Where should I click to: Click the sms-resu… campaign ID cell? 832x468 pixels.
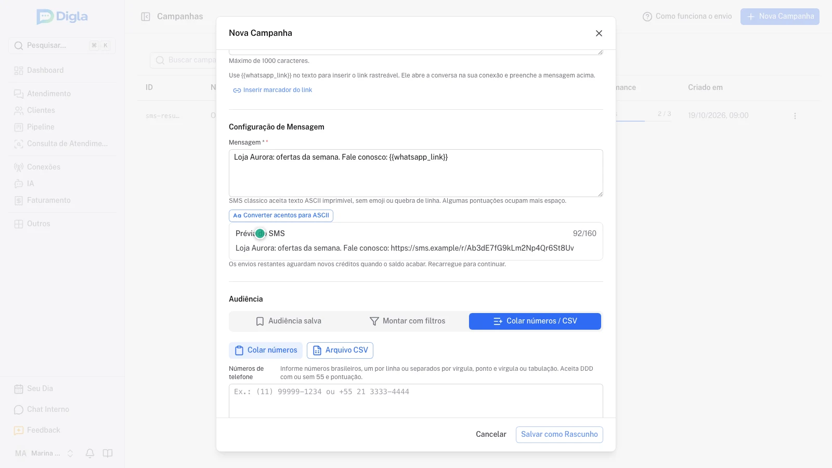(163, 115)
